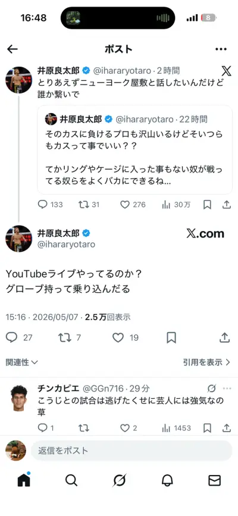Viewport: 238px width, 516px height.
Task: Open チンカピエ profile avatar
Action: (18, 398)
